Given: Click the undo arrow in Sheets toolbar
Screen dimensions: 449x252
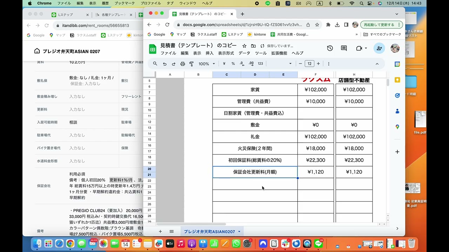Looking at the screenshot, I should 165,64.
